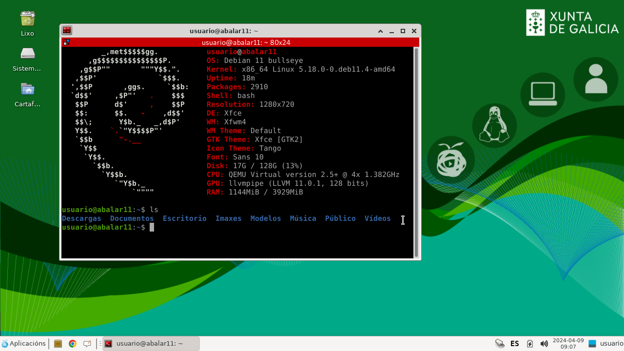Select the usuario@abalar11 window button in the taskbar
Image resolution: width=624 pixels, height=351 pixels.
151,343
